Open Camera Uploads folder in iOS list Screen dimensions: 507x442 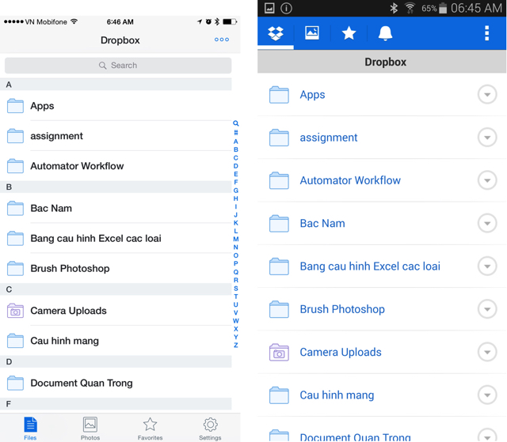[x=116, y=311]
